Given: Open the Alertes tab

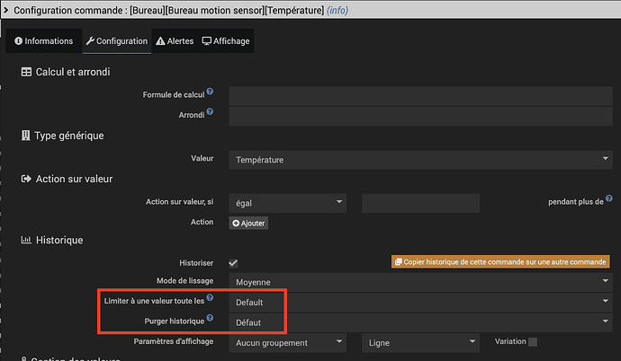Looking at the screenshot, I should point(173,41).
